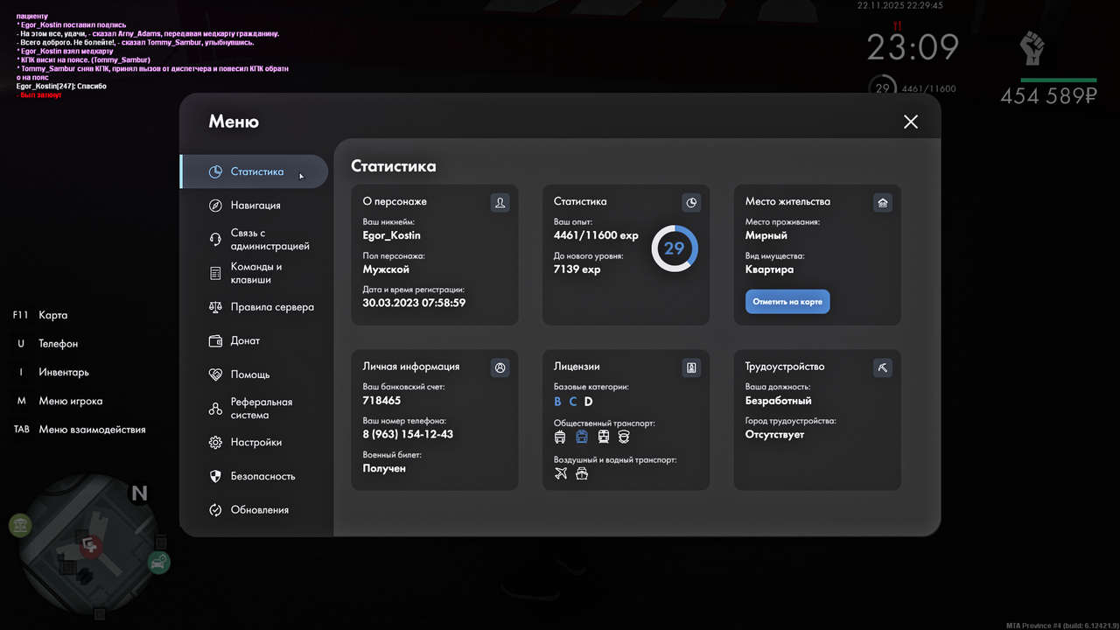Click the job title Безработный
Image resolution: width=1120 pixels, height=630 pixels.
point(779,401)
